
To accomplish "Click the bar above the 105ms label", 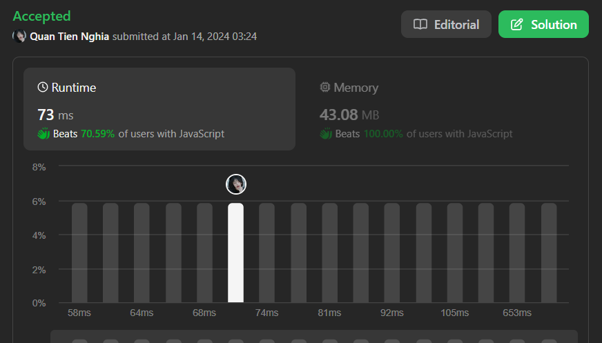I will [x=455, y=253].
